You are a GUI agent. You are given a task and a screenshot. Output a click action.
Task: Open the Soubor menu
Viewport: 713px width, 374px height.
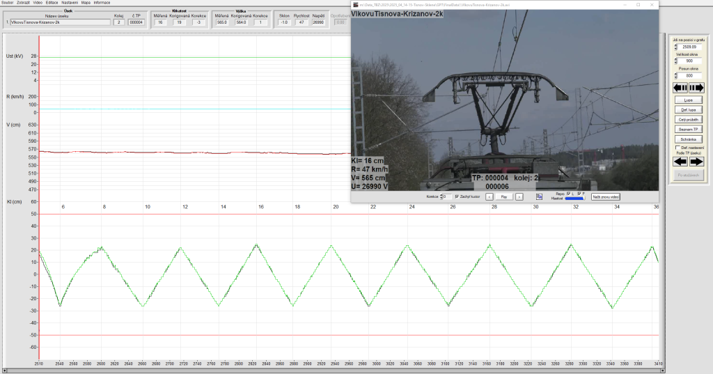coord(8,3)
